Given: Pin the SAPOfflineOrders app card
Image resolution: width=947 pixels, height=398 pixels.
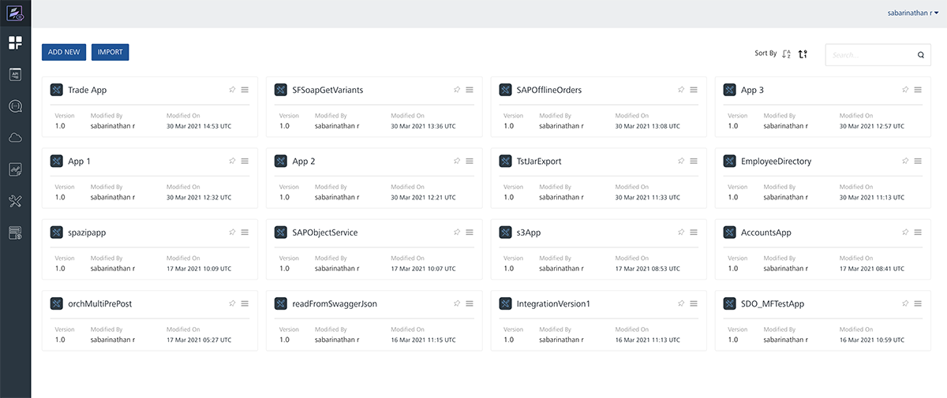Looking at the screenshot, I should (x=681, y=90).
